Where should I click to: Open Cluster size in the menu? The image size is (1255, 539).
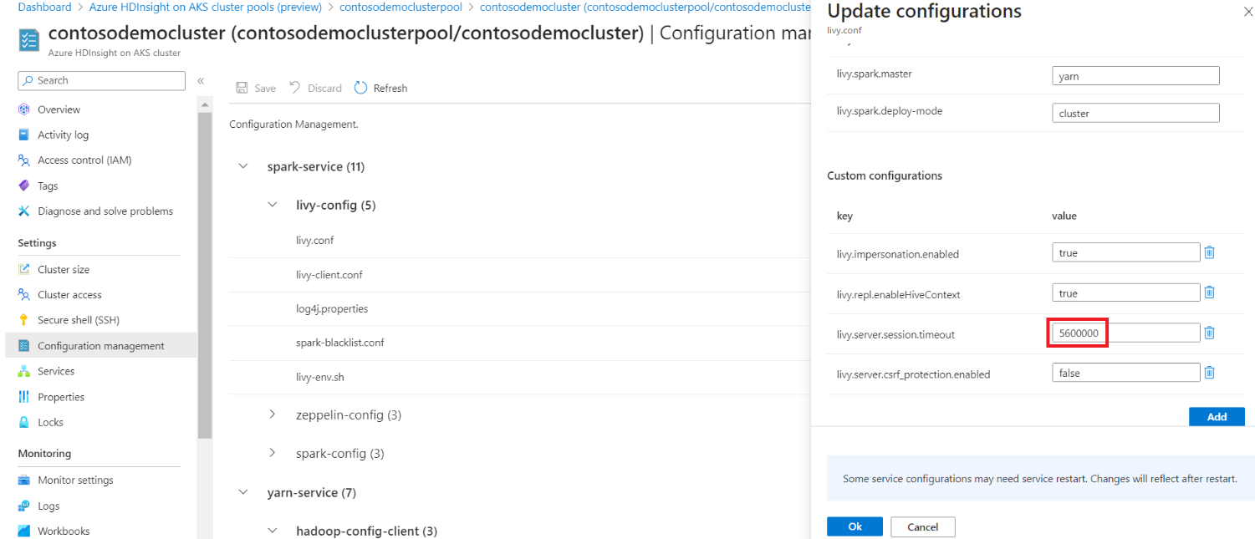pyautogui.click(x=63, y=269)
